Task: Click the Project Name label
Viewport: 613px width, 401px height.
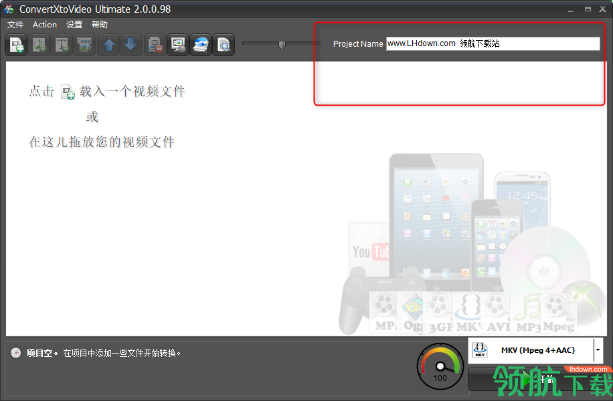Action: [358, 44]
